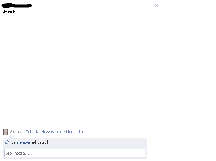Screen dimensions: 216x161
Task: Click the 'nek tetszik.' likes summary text
Action: [x=40, y=142]
